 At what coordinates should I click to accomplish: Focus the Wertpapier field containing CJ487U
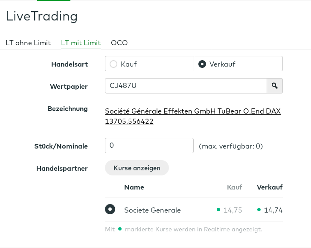[x=186, y=86]
